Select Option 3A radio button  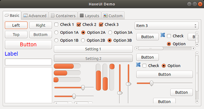point(110,33)
